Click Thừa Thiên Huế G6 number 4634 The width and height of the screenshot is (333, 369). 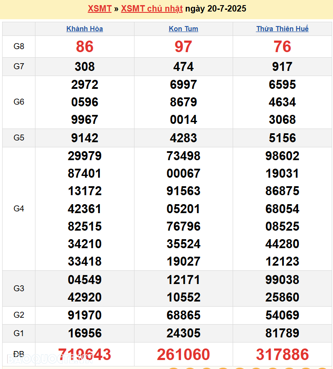tap(282, 102)
